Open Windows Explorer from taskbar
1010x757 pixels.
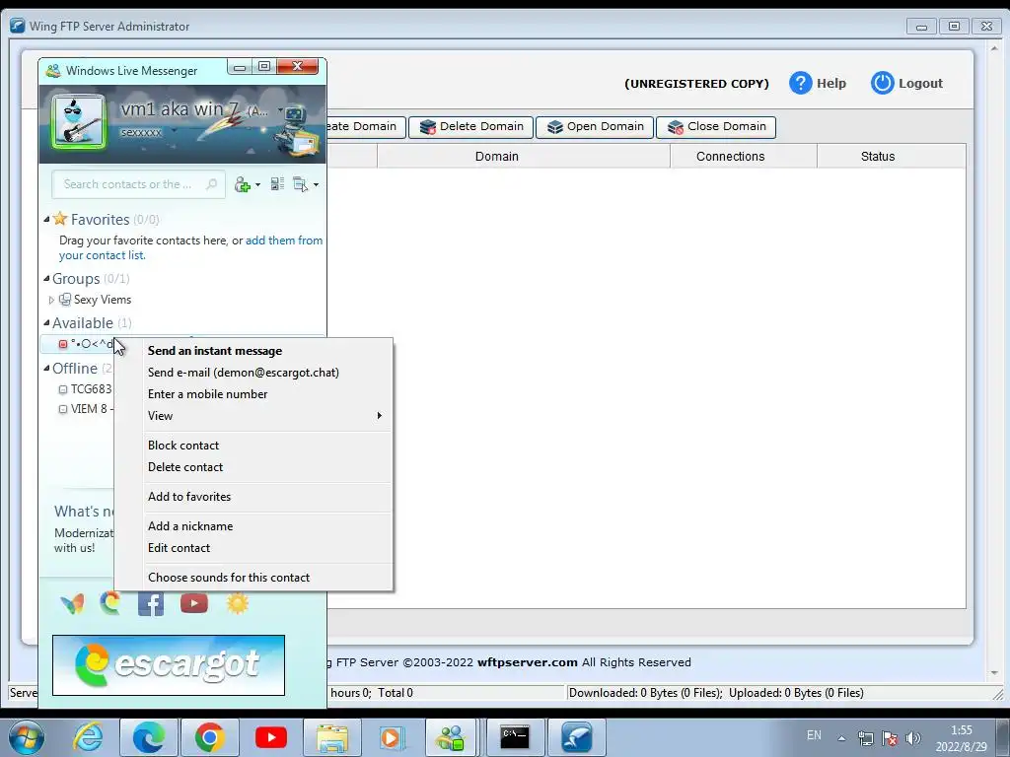(x=331, y=737)
